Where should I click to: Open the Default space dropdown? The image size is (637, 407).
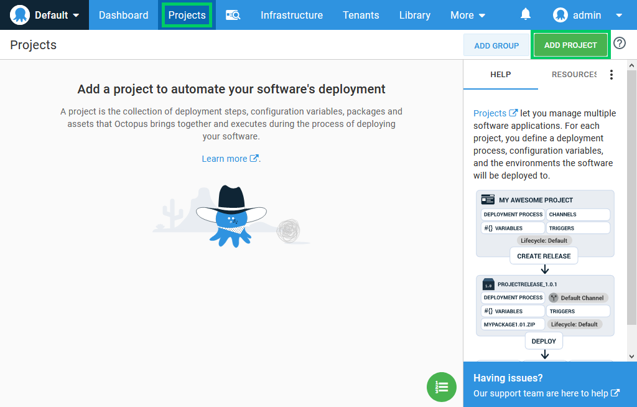45,15
